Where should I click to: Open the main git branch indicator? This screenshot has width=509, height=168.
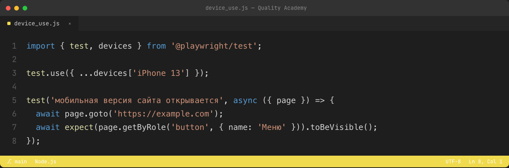[x=17, y=161]
